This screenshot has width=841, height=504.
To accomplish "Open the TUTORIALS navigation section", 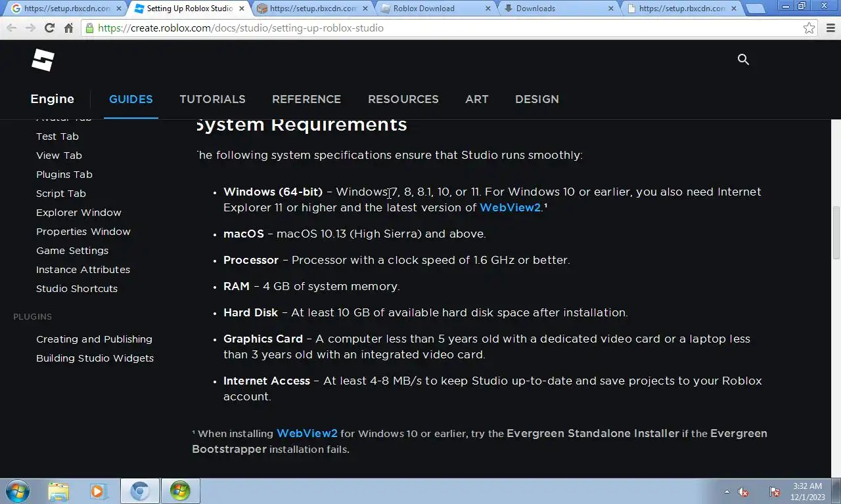I will coord(212,99).
